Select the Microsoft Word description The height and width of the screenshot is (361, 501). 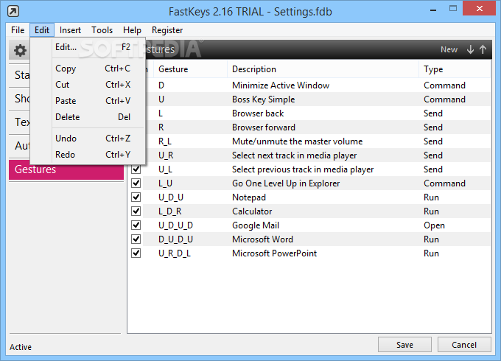pos(262,239)
